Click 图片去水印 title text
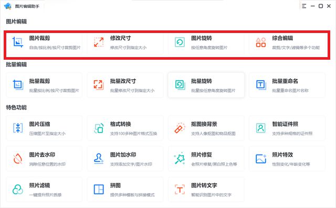This screenshot has height=208, width=336. click(42, 155)
